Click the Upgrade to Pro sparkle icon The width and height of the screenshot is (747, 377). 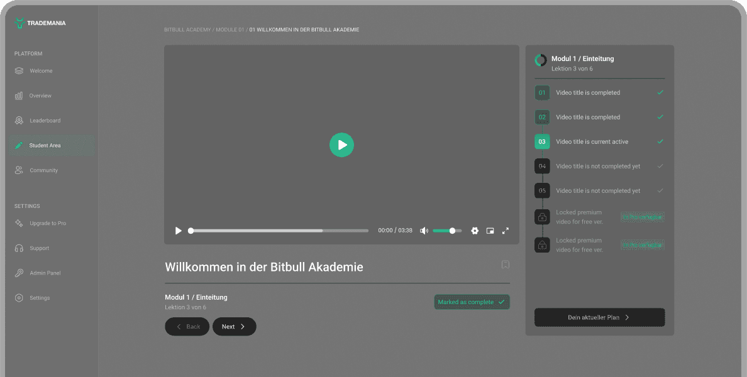(x=19, y=223)
